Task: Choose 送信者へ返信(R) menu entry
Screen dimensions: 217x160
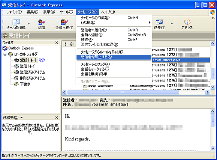Action: tap(114, 30)
